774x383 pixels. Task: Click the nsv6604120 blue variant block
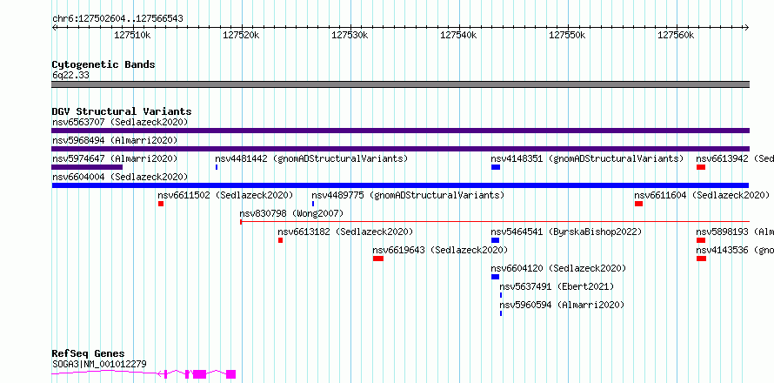coord(495,277)
